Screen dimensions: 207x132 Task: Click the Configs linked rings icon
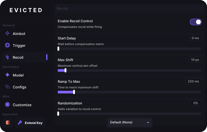click(x=7, y=87)
